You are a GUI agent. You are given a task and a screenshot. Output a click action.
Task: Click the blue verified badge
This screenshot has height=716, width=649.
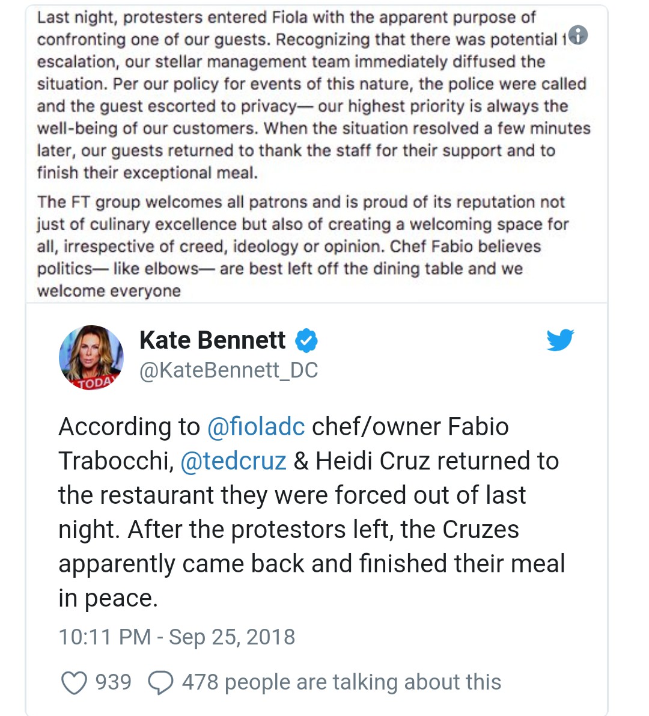point(306,340)
